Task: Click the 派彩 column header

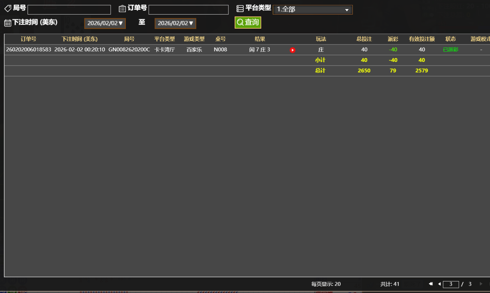Action: [393, 39]
